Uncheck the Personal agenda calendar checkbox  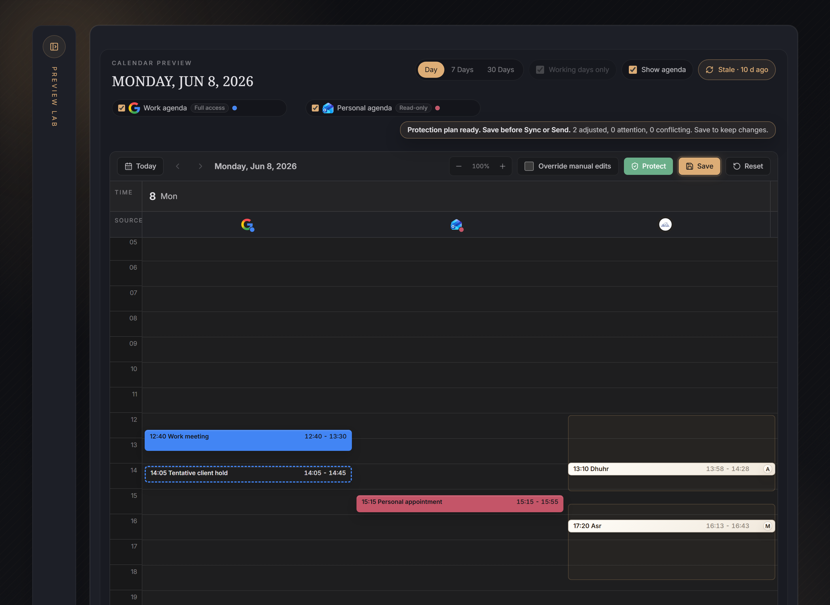(x=315, y=108)
